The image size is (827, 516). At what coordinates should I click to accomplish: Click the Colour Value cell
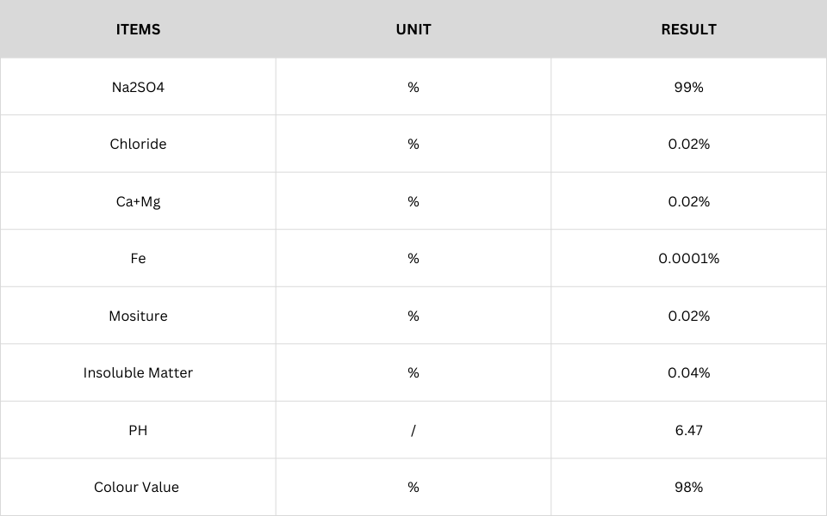tap(138, 487)
